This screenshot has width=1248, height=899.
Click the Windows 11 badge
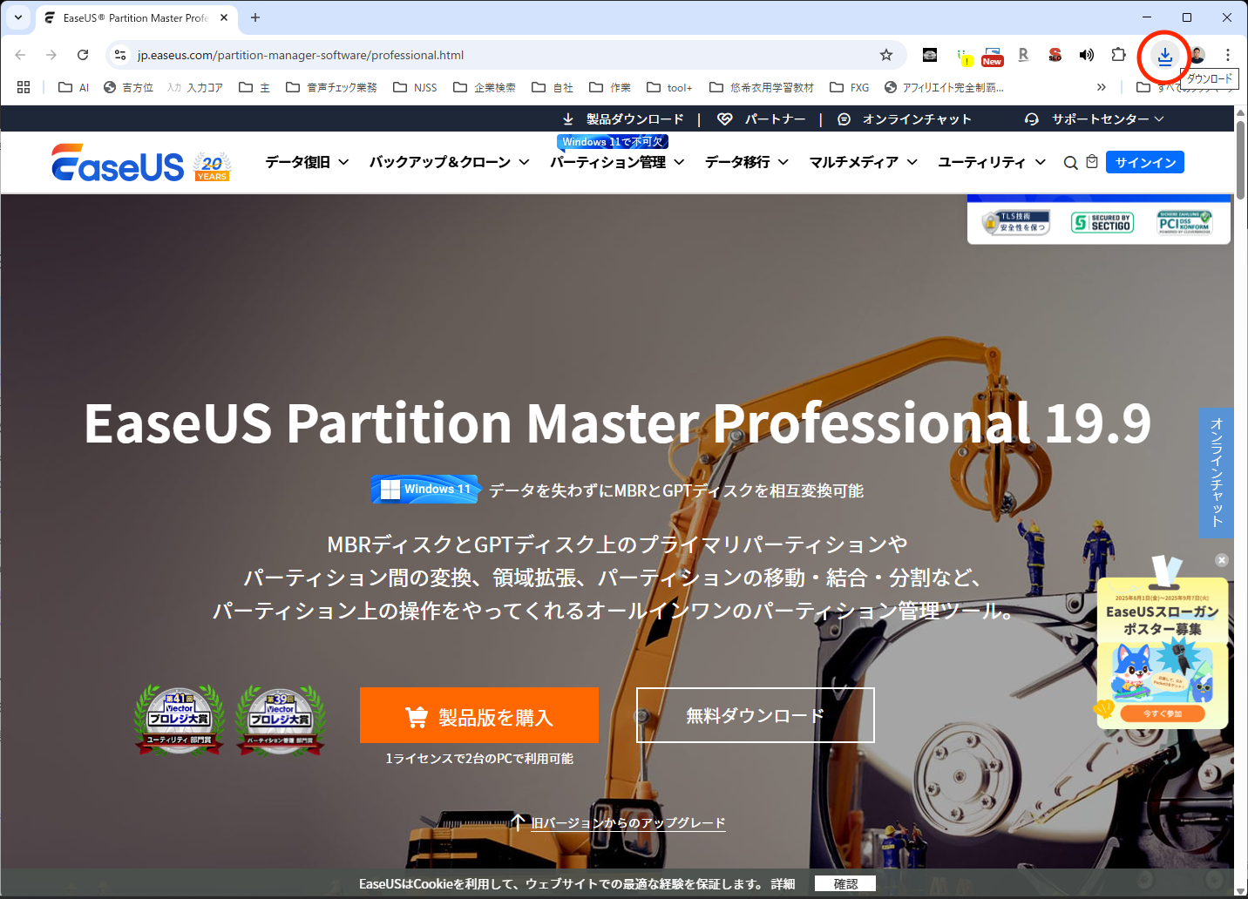pos(426,490)
